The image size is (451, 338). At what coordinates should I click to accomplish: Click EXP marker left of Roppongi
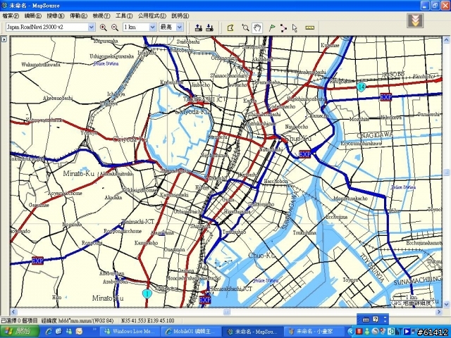(x=37, y=261)
